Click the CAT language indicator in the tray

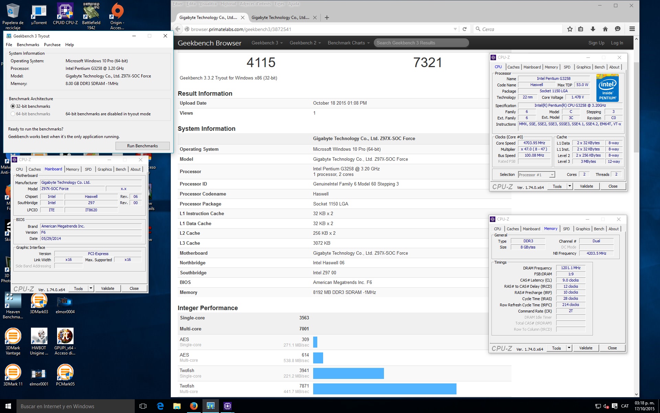625,406
